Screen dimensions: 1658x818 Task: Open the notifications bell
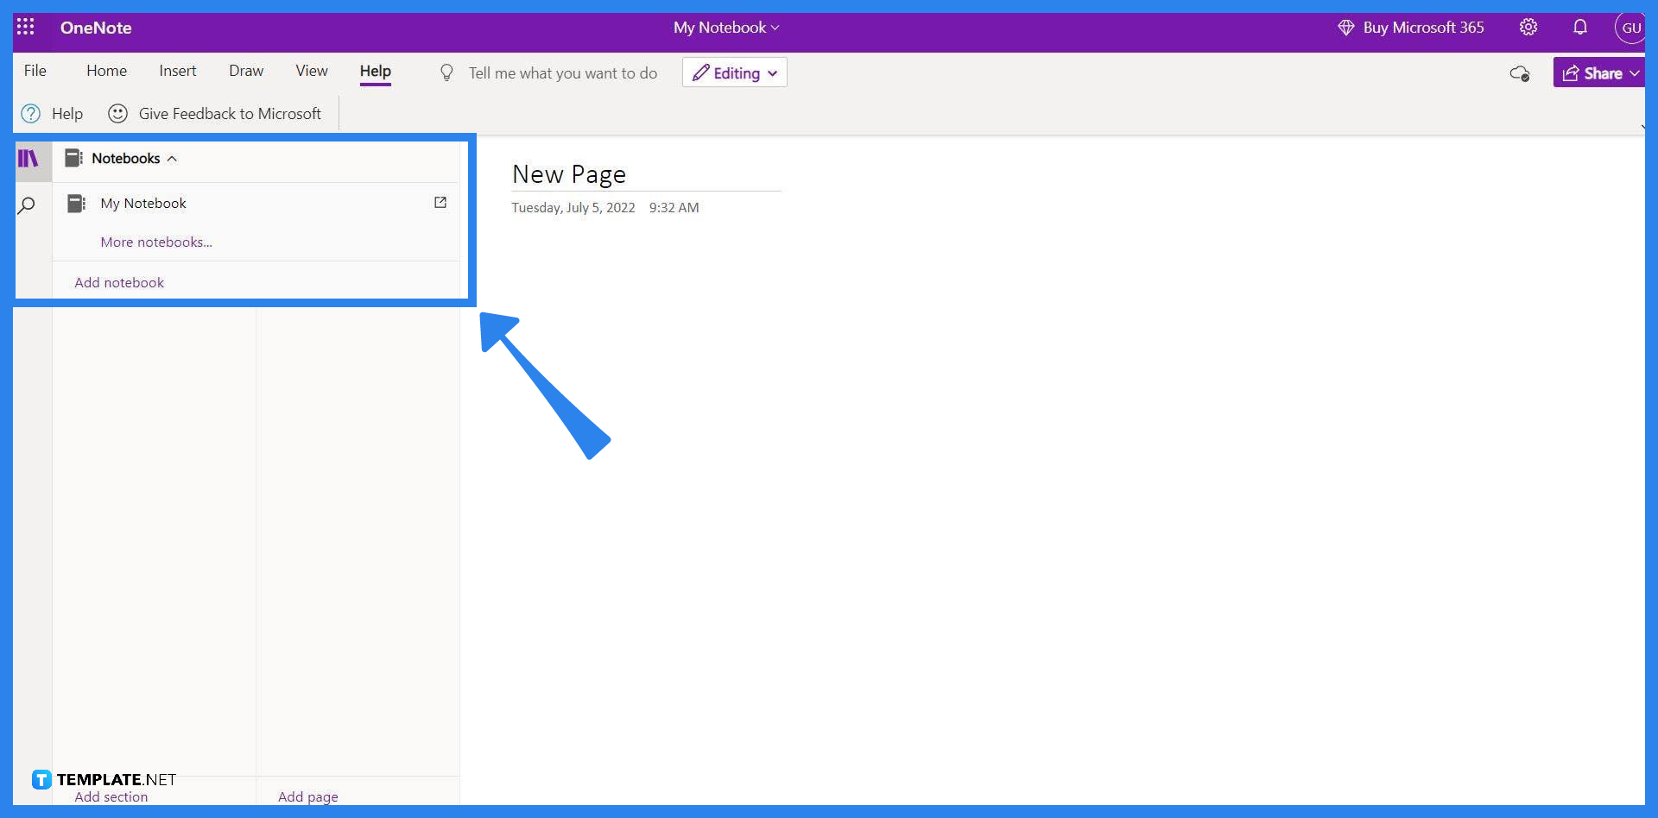click(x=1580, y=27)
